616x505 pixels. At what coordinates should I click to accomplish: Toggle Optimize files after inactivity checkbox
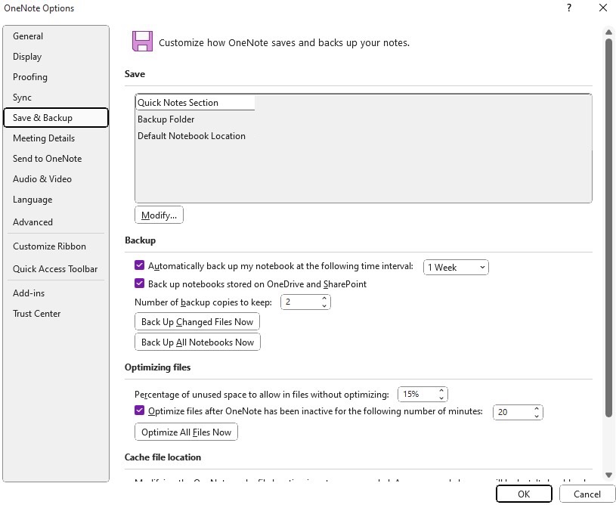click(140, 411)
